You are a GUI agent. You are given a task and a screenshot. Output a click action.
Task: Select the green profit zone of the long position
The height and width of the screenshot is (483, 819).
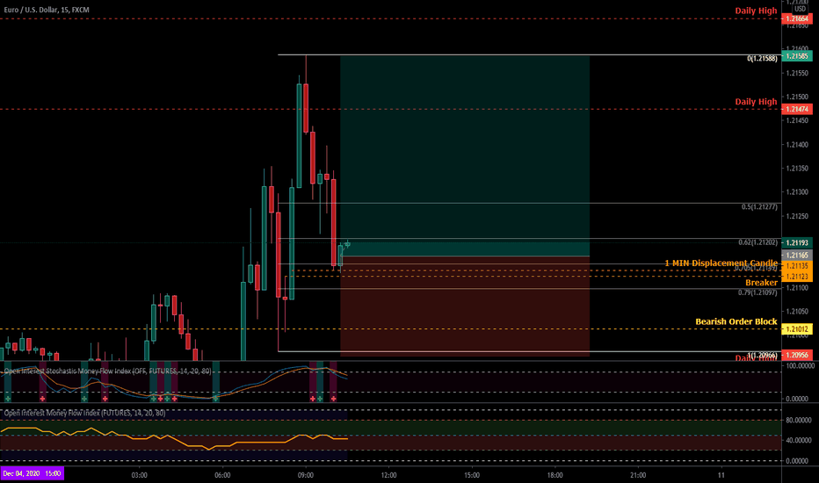(x=465, y=155)
